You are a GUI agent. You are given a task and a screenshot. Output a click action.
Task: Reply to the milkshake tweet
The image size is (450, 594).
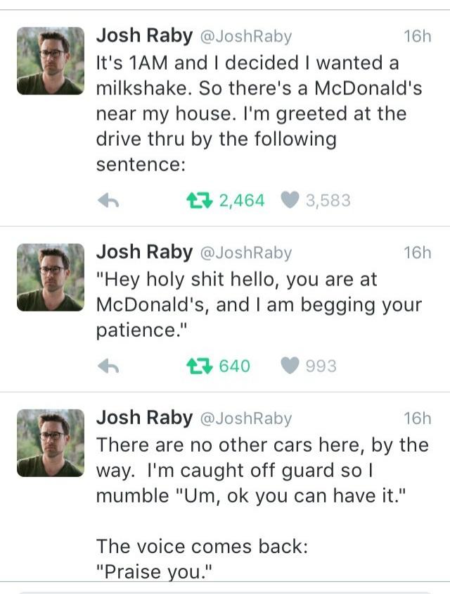point(106,201)
